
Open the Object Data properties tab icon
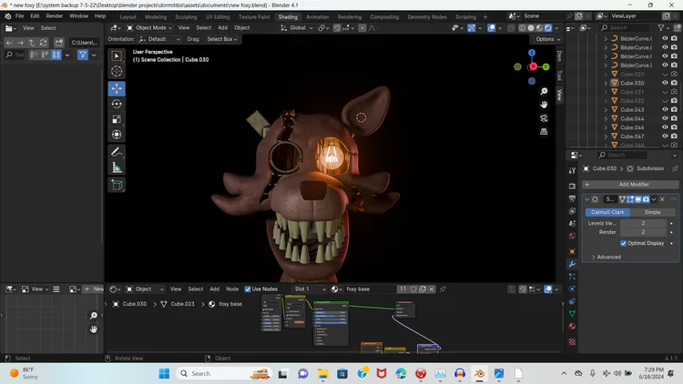point(572,313)
